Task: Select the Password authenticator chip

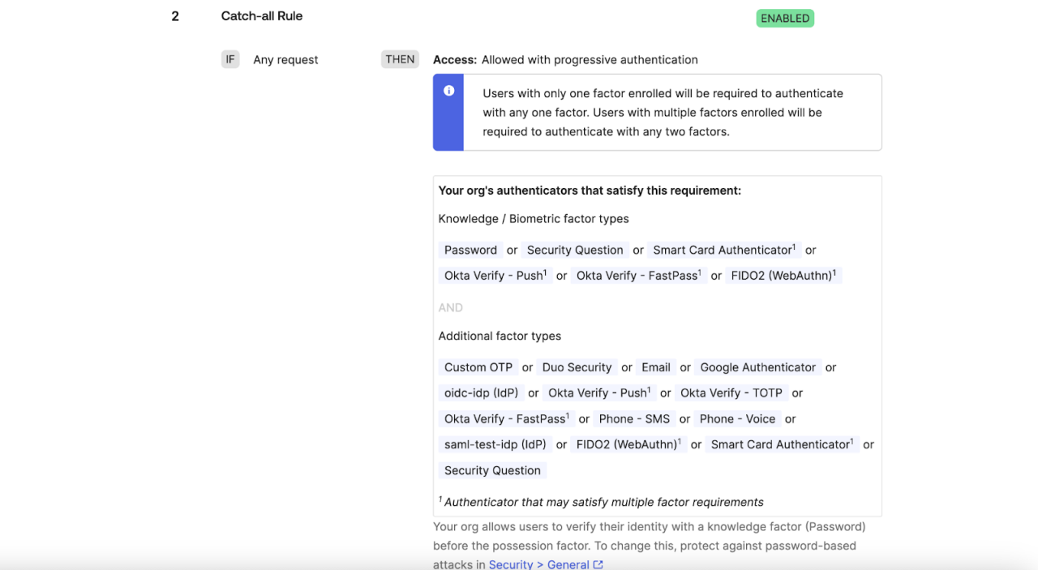Action: 470,250
